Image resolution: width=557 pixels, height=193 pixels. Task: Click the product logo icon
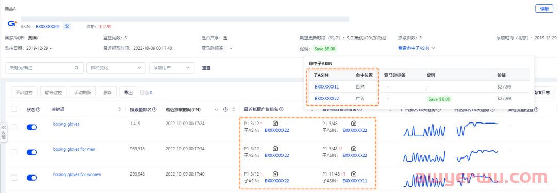[12, 23]
